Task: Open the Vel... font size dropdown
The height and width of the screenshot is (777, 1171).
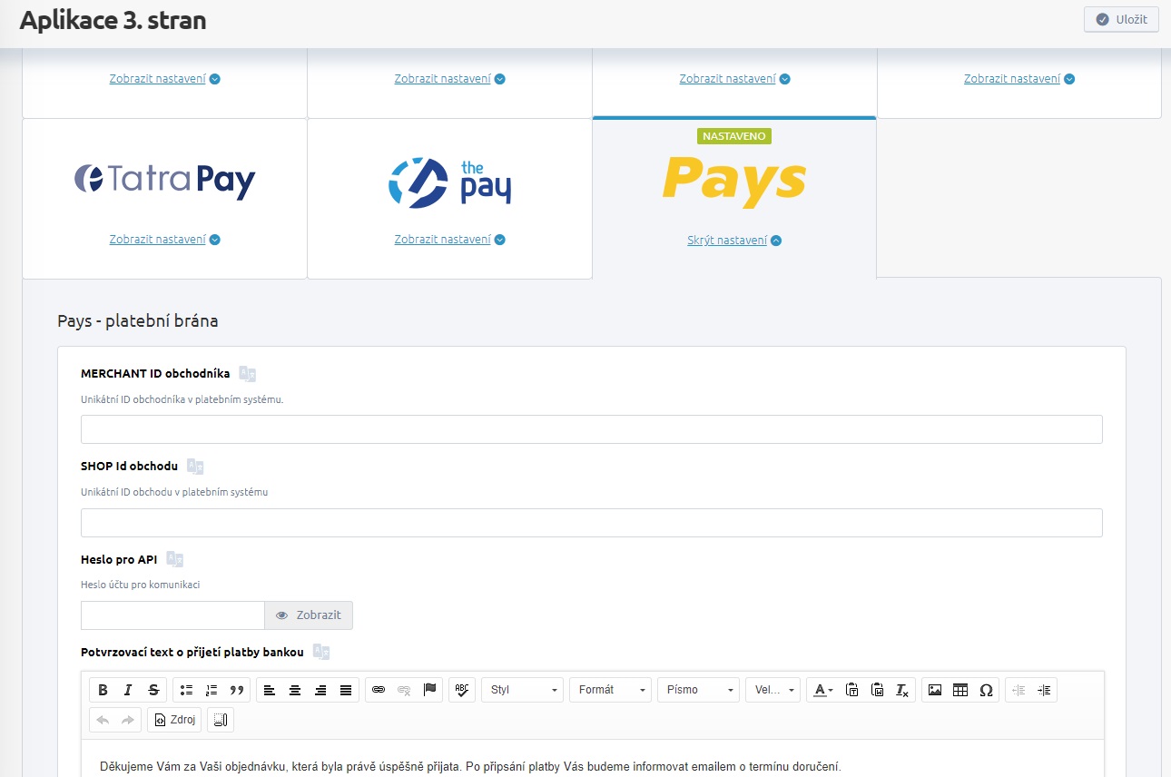Action: 772,690
